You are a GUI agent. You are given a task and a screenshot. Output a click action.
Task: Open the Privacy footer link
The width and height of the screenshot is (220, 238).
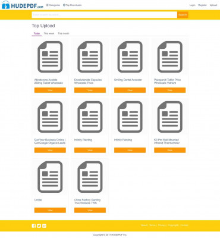coord(162,226)
